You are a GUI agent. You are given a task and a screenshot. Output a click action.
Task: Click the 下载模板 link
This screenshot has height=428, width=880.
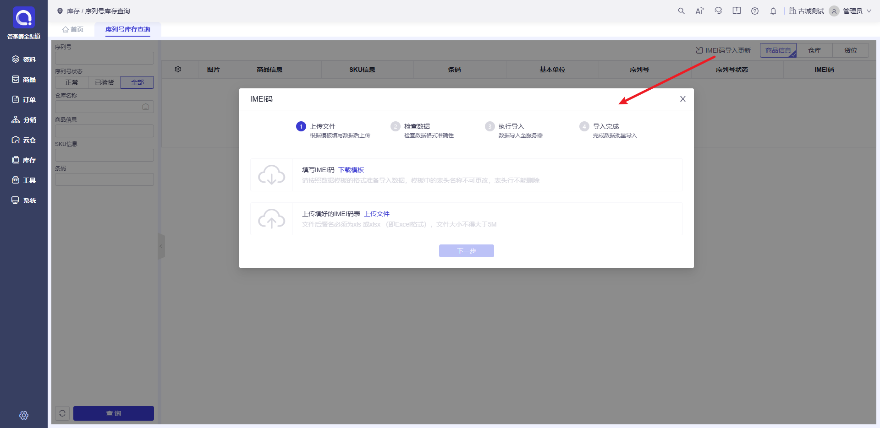point(351,170)
